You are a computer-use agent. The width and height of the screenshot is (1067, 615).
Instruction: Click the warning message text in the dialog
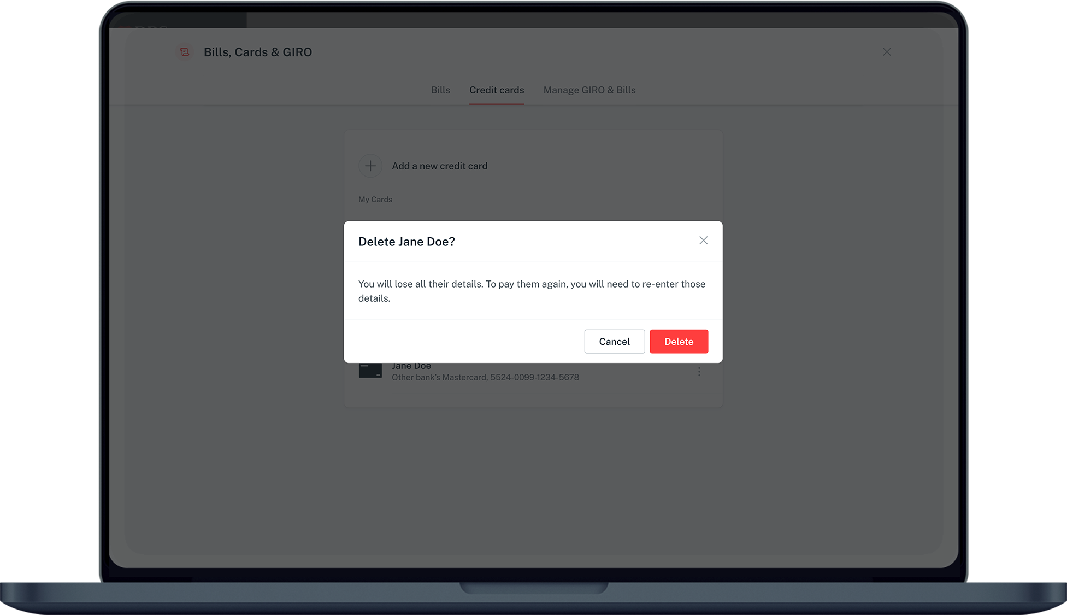tap(532, 291)
